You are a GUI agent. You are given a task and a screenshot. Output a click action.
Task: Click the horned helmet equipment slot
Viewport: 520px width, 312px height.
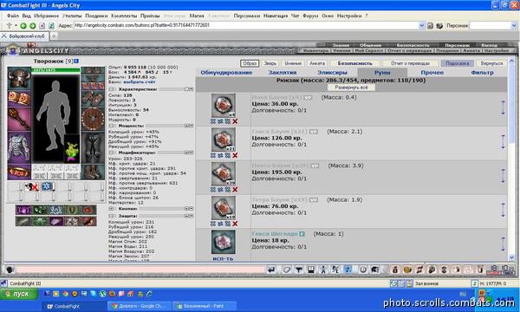[x=19, y=78]
